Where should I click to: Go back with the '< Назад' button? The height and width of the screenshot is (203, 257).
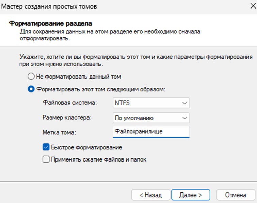[151, 195]
